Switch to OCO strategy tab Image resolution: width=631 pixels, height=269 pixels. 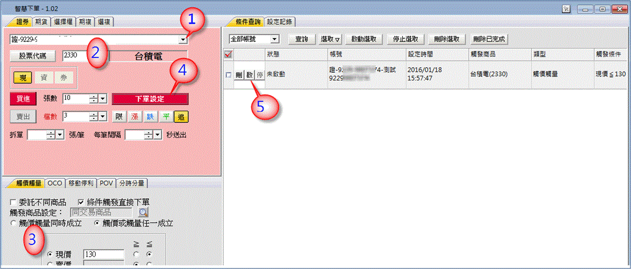coord(55,183)
